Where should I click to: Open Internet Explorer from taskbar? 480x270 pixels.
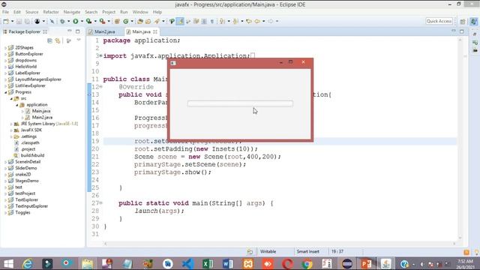tap(28, 263)
